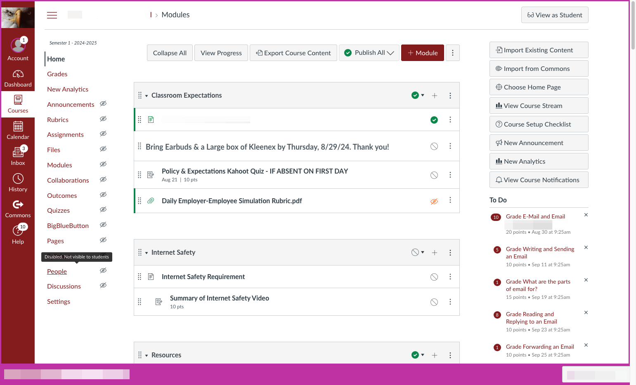Open People in course navigation

57,272
